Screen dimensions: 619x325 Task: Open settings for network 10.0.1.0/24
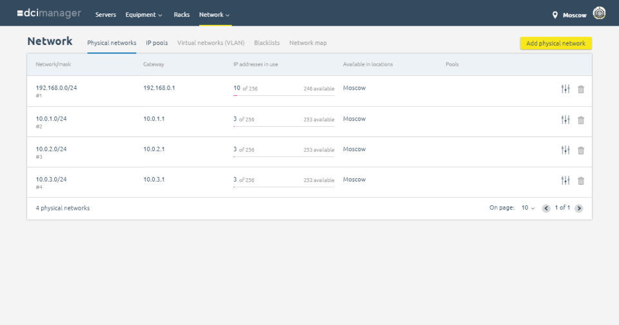click(565, 120)
